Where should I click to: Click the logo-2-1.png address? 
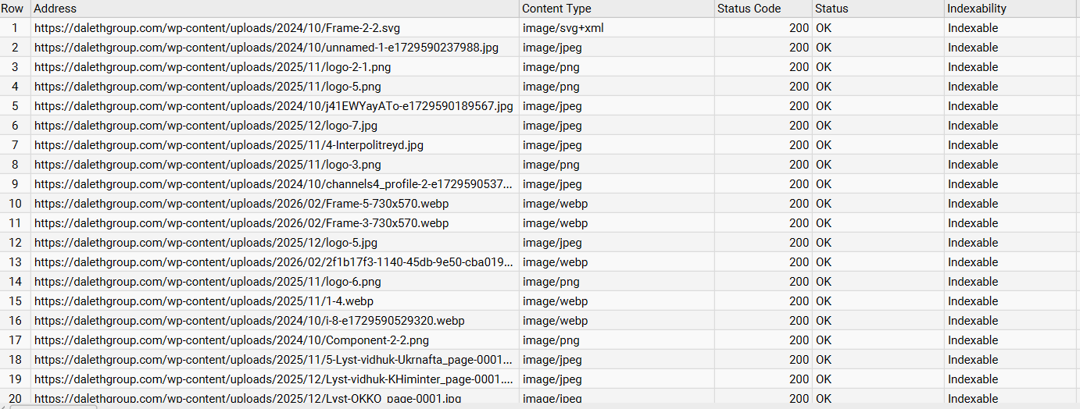[x=213, y=67]
